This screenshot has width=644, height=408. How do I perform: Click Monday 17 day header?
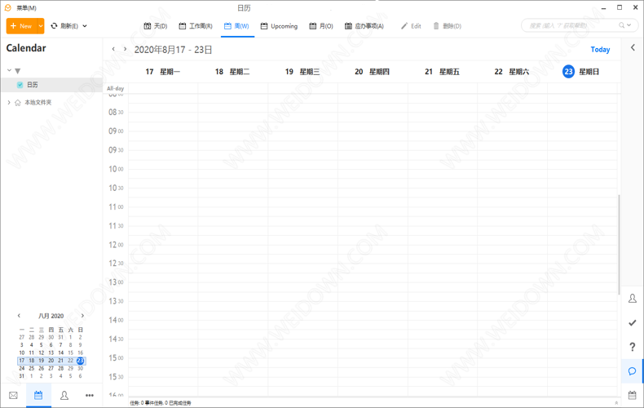point(163,72)
